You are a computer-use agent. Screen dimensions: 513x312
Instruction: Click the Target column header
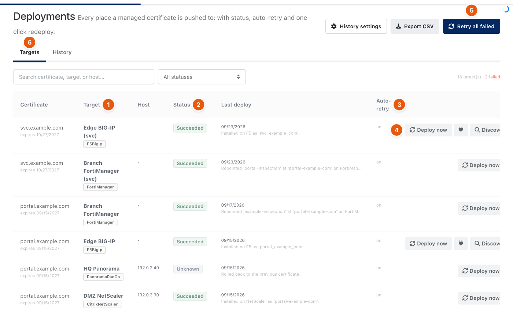92,105
